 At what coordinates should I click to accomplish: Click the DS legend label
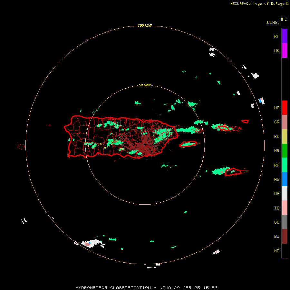click(276, 194)
